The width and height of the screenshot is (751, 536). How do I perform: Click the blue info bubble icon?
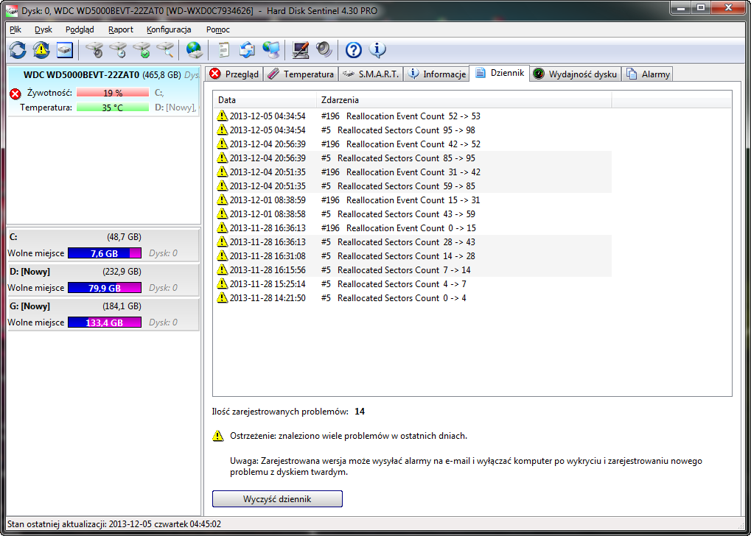(x=377, y=49)
